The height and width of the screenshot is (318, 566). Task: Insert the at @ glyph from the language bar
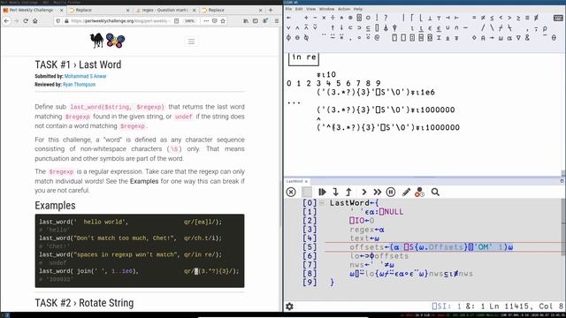pos(377,37)
